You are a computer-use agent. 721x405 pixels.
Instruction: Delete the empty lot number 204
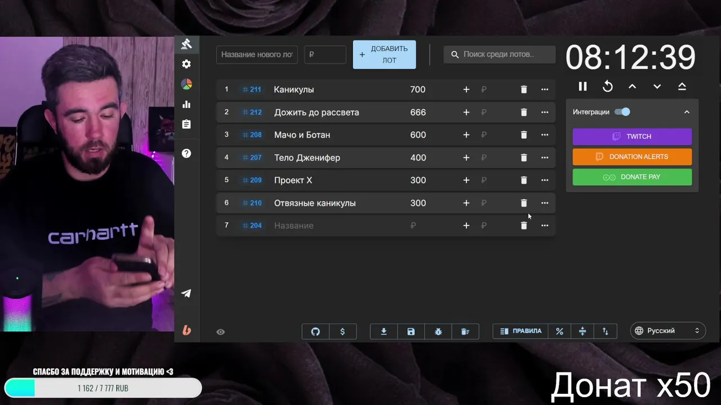(x=524, y=226)
